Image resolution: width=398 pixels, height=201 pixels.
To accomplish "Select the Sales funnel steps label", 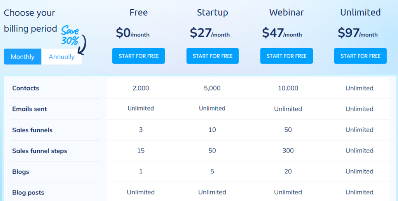I will point(40,151).
